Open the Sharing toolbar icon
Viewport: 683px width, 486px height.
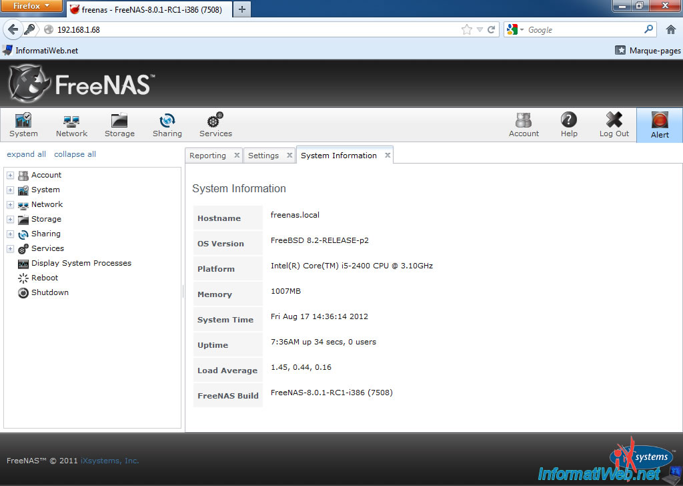[x=167, y=125]
